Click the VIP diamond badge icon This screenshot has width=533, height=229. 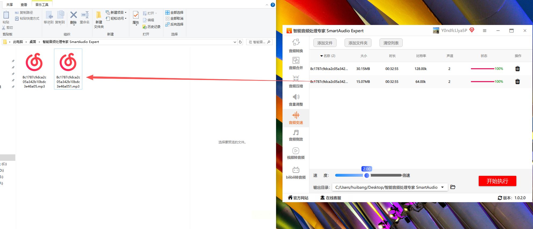tap(472, 30)
